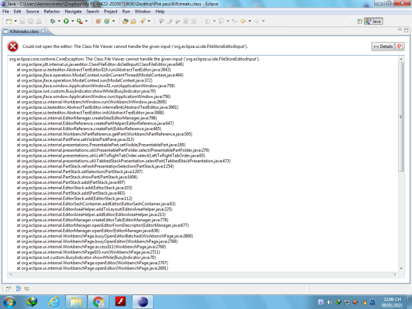Open the File menu
Viewport: 412px width, 309px height.
click(6, 11)
